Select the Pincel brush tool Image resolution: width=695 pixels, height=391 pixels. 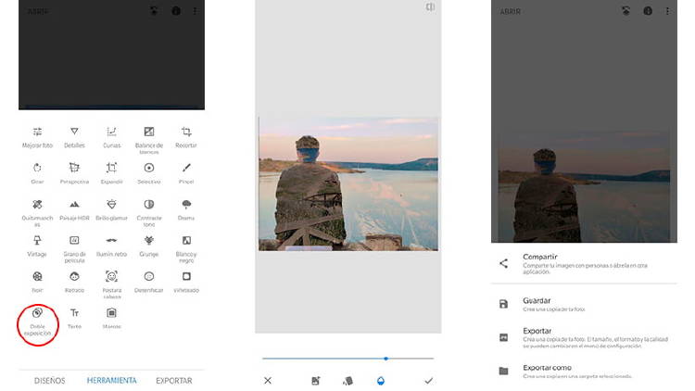(186, 172)
